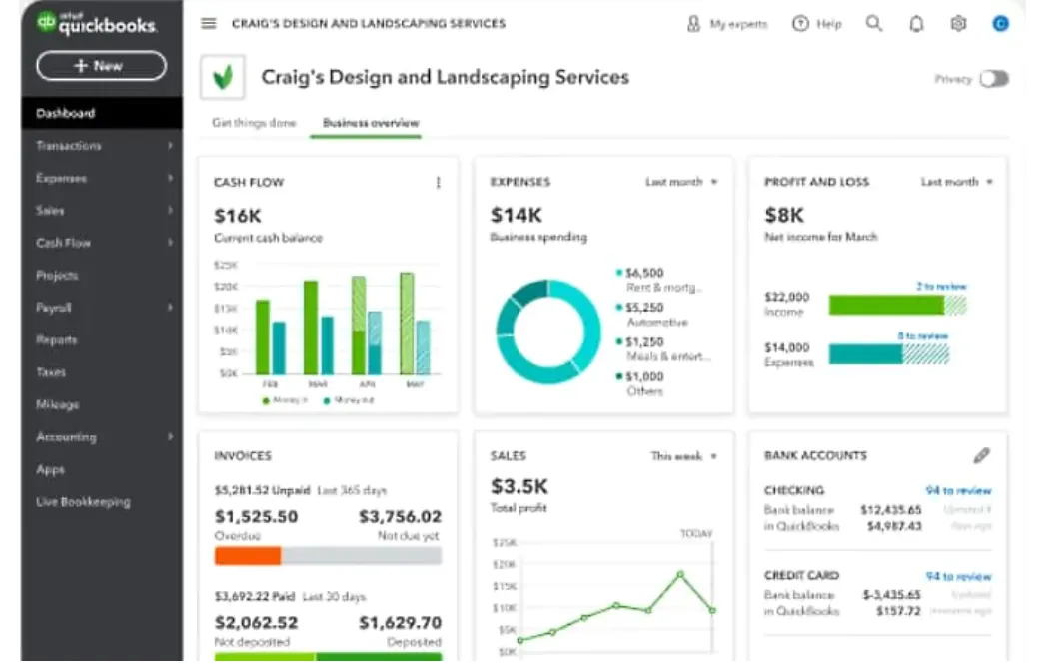Open notifications bell

916,24
